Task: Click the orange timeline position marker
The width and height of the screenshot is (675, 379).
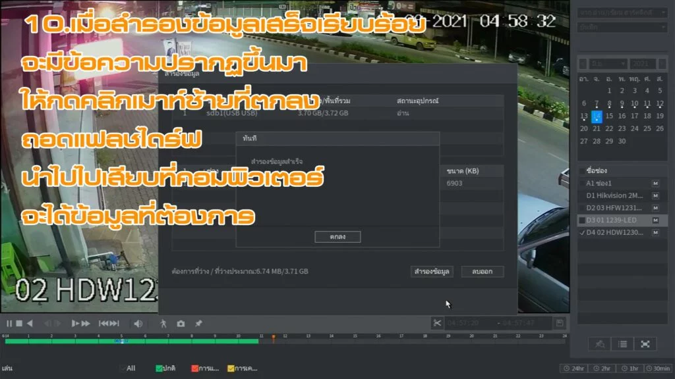Action: point(274,338)
